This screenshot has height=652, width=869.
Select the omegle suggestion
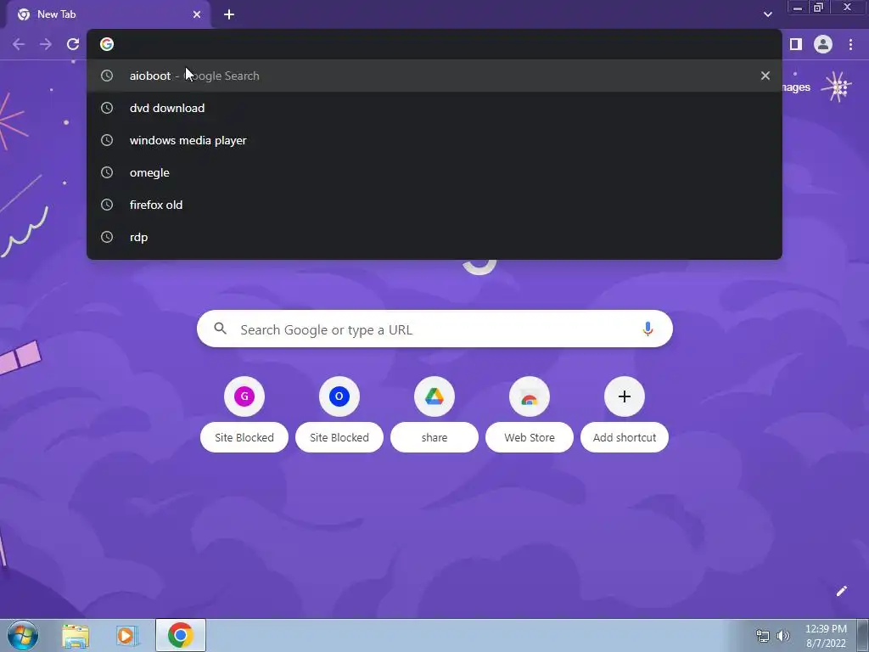pos(434,172)
